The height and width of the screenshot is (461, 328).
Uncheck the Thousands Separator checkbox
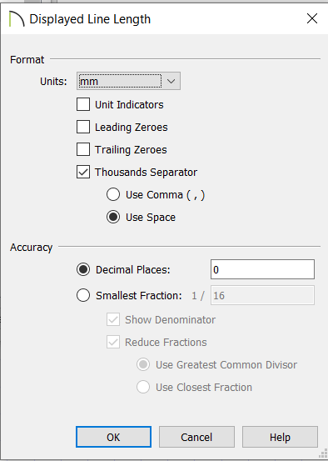point(83,172)
